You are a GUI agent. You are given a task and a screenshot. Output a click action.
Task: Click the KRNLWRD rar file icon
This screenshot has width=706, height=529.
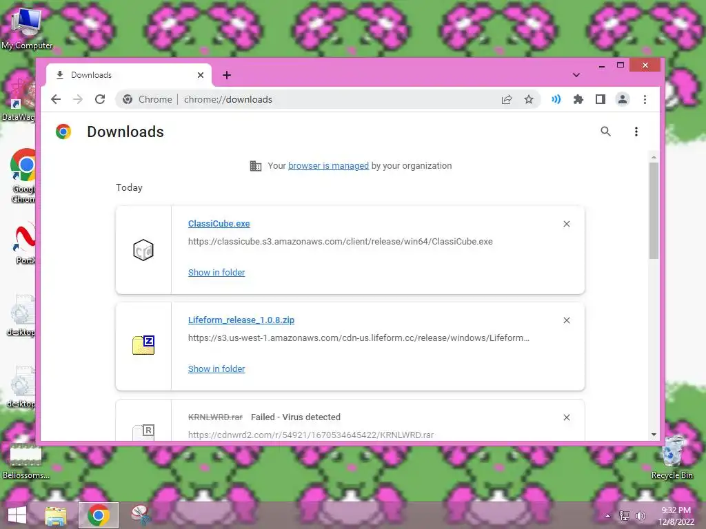143,432
